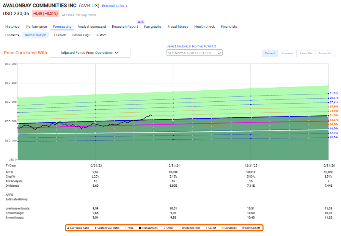Select the Forecasting tab

click(62, 27)
